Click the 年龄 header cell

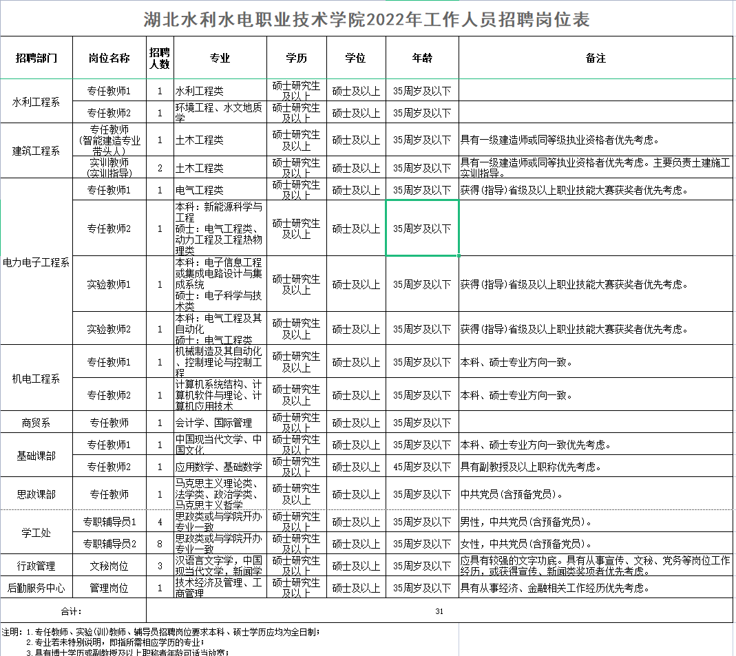click(x=422, y=59)
